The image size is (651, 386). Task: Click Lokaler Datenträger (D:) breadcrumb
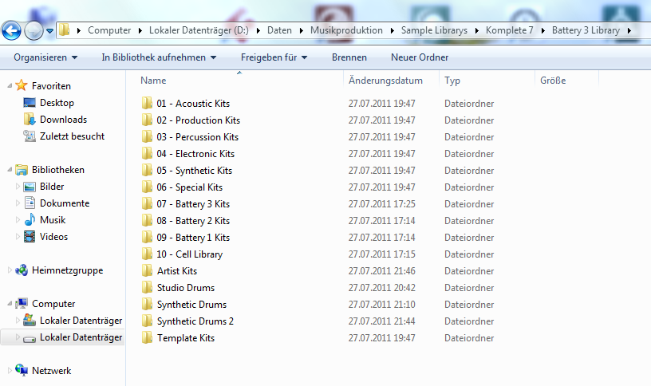[x=199, y=30]
